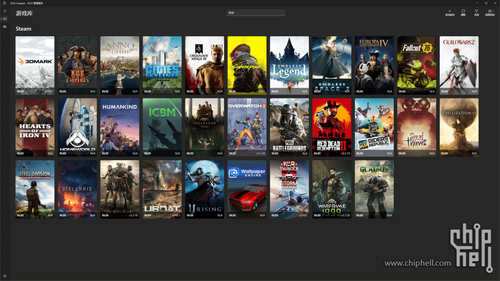Select the Elder Scrolls game card
Viewport: 500px width, 281px height.
click(120, 189)
